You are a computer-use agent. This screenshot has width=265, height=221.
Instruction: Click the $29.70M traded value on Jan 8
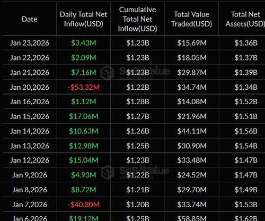click(x=192, y=190)
